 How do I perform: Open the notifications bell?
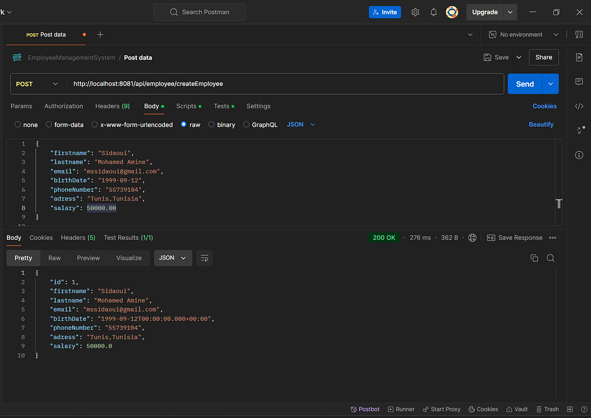(433, 12)
